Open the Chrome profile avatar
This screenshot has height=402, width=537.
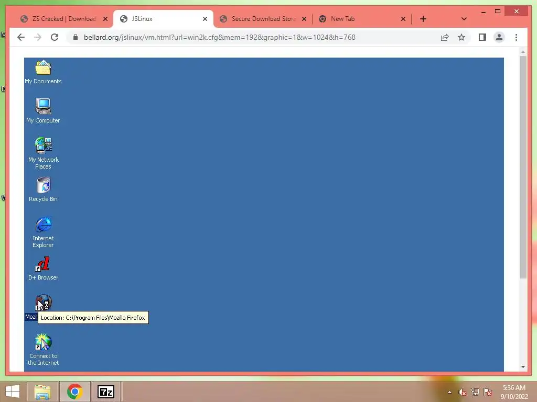click(499, 37)
